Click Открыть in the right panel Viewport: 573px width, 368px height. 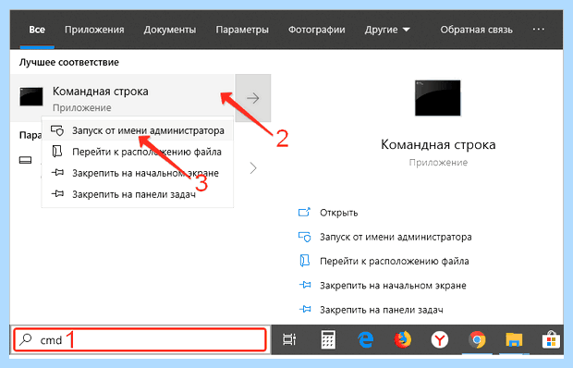[x=339, y=213]
